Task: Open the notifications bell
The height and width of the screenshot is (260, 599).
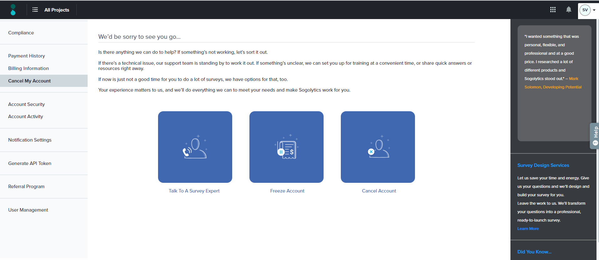Action: pos(569,10)
